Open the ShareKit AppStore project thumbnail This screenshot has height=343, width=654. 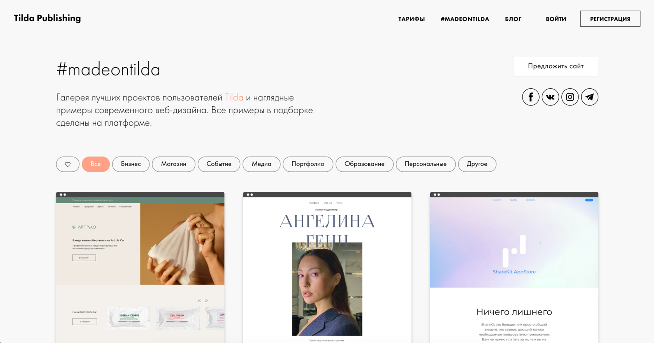pyautogui.click(x=514, y=267)
